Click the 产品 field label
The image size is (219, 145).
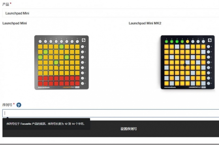(6, 4)
